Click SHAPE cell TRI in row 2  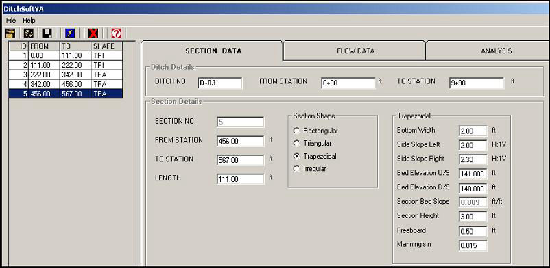(107, 65)
